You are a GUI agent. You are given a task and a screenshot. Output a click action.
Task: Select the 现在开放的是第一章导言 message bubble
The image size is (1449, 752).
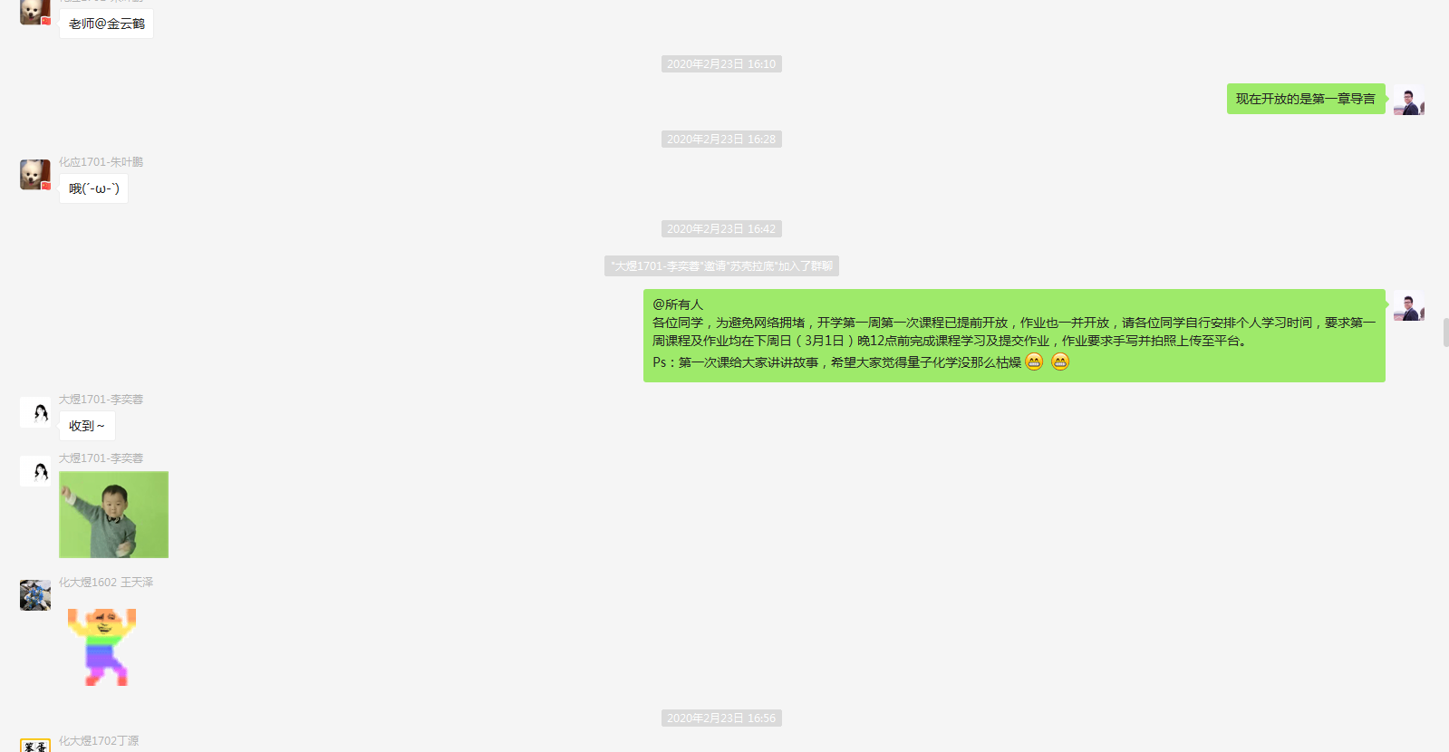[1305, 99]
